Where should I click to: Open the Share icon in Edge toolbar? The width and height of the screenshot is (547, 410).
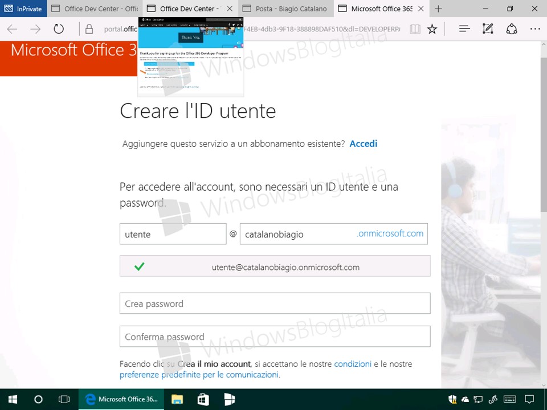[x=512, y=29]
